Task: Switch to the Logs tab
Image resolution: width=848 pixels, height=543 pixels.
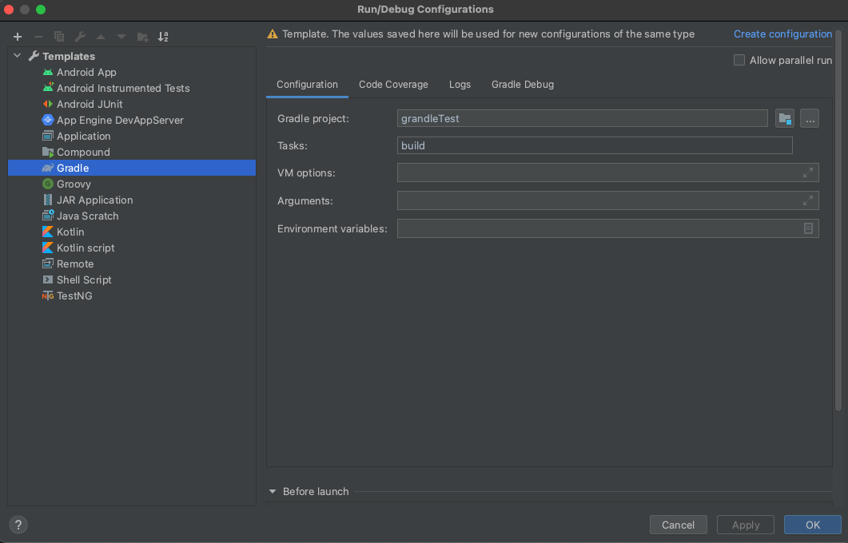Action: tap(460, 85)
